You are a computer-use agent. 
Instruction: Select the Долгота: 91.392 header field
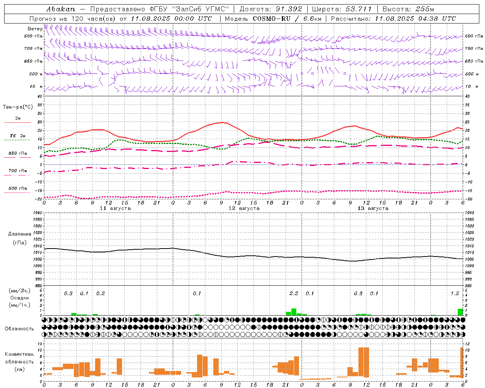pos(271,9)
